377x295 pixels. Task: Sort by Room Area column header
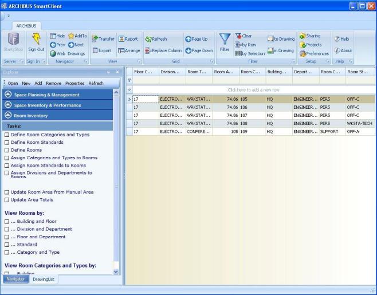coord(226,72)
